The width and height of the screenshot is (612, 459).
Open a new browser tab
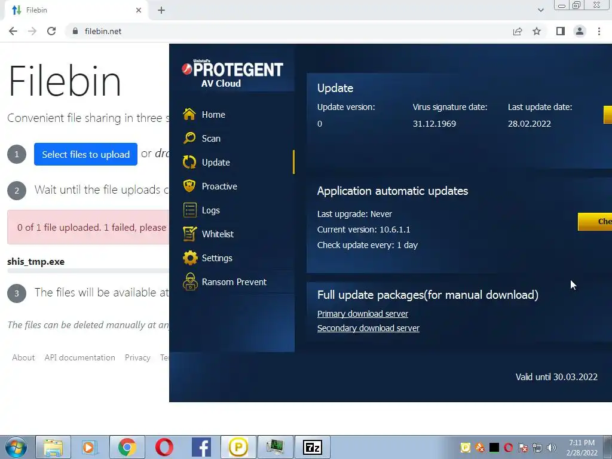pos(161,10)
